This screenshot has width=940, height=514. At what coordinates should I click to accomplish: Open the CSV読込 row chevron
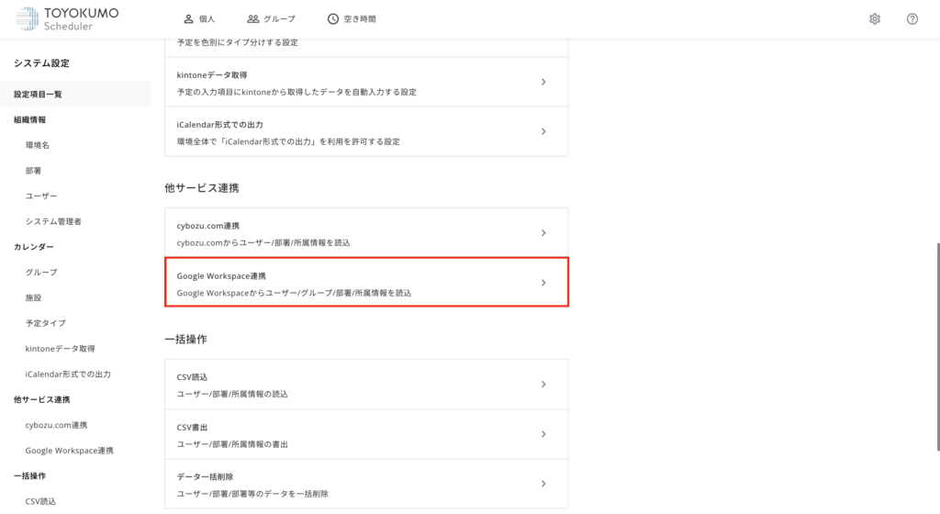coord(543,385)
